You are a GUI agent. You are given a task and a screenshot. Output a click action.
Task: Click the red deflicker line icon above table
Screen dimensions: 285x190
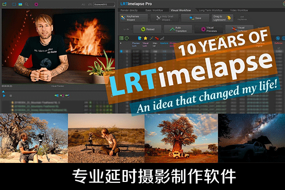point(157,38)
